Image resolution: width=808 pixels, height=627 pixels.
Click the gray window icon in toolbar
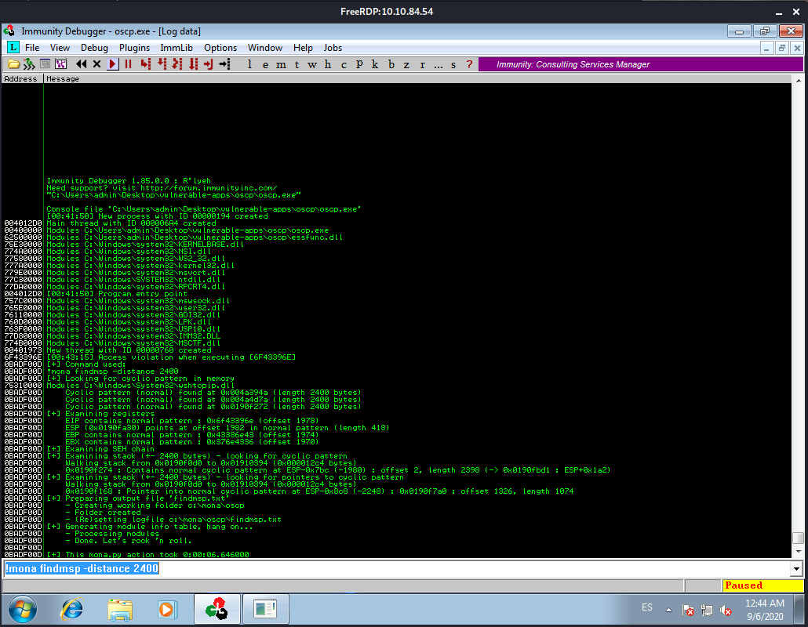45,64
